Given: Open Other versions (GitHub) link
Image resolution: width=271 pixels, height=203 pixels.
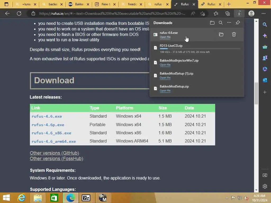Looking at the screenshot, I should [55, 153].
